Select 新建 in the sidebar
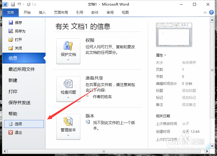The height and width of the screenshot is (156, 217). click(13, 80)
